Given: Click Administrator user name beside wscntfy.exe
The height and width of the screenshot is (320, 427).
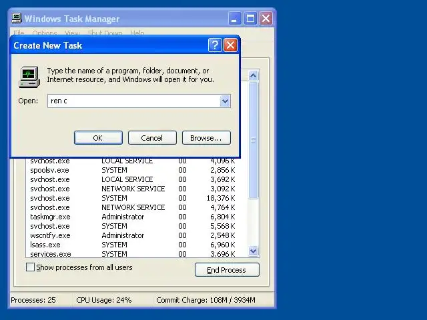Looking at the screenshot, I should [x=123, y=235].
